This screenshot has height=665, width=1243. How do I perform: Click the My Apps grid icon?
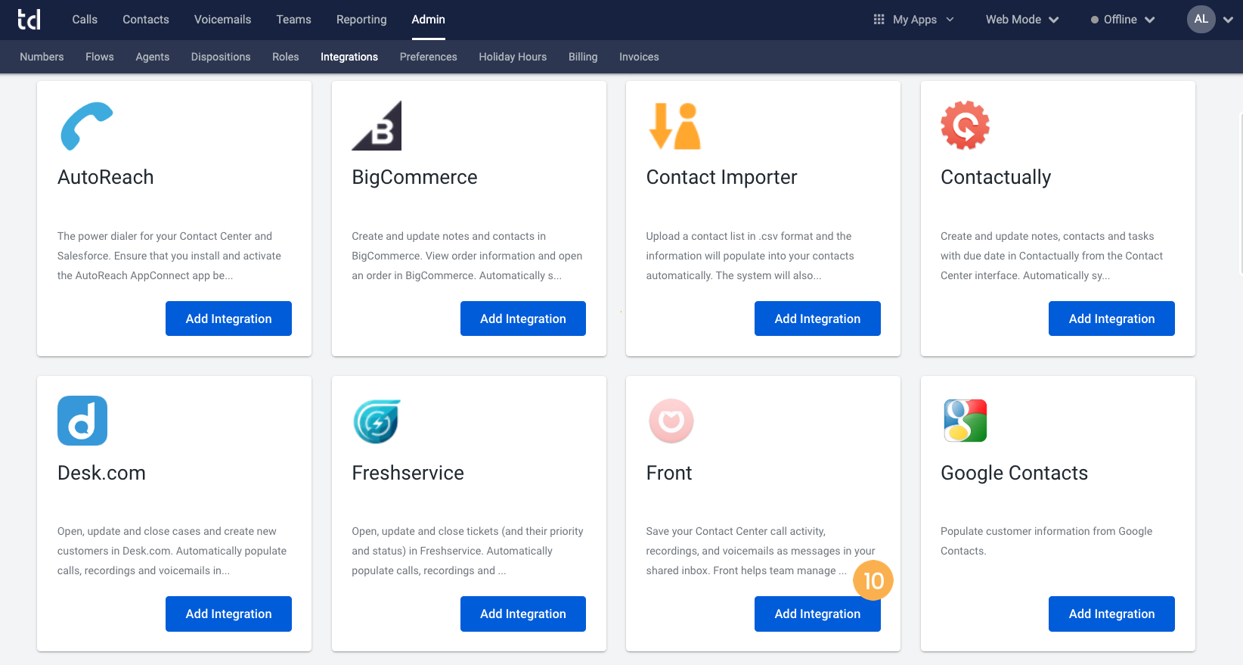tap(879, 20)
